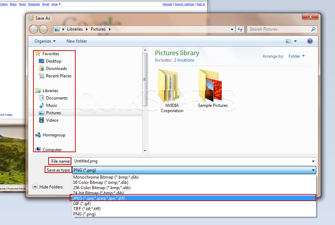This screenshot has height=225, width=335.
Task: Click the Recent Places icon
Action: tap(42, 76)
